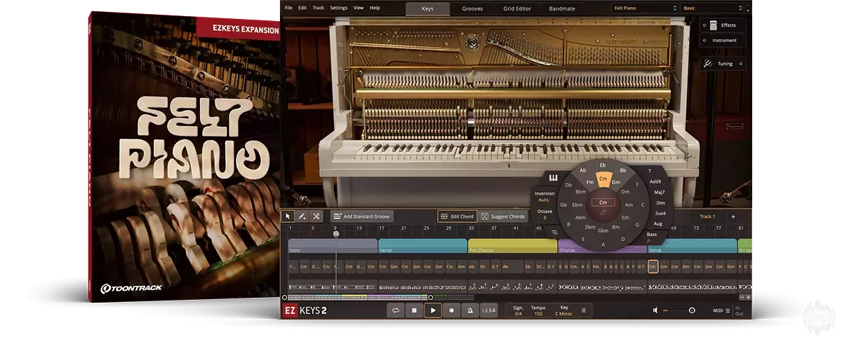Select the Intro song part
This screenshot has width=842, height=342.
point(333,246)
